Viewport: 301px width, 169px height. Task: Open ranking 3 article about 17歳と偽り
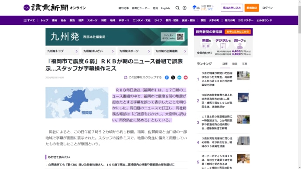point(217,122)
